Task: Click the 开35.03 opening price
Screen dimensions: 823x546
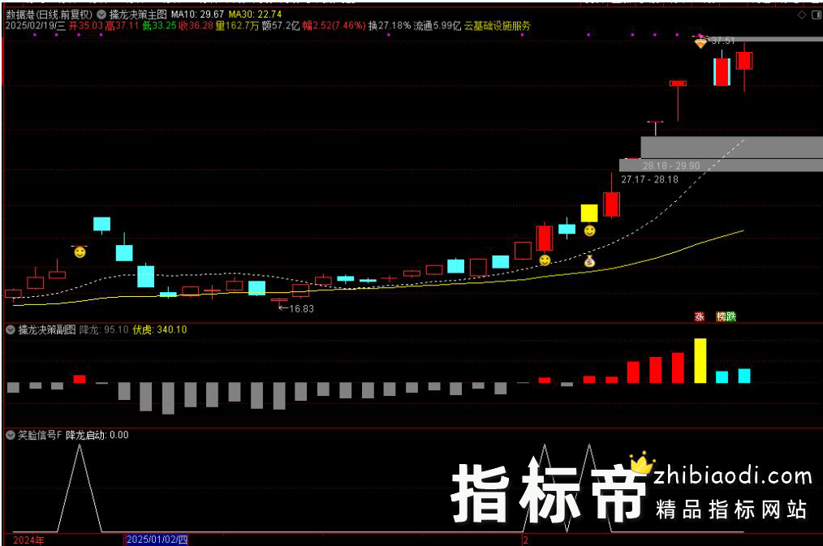Action: (x=86, y=26)
